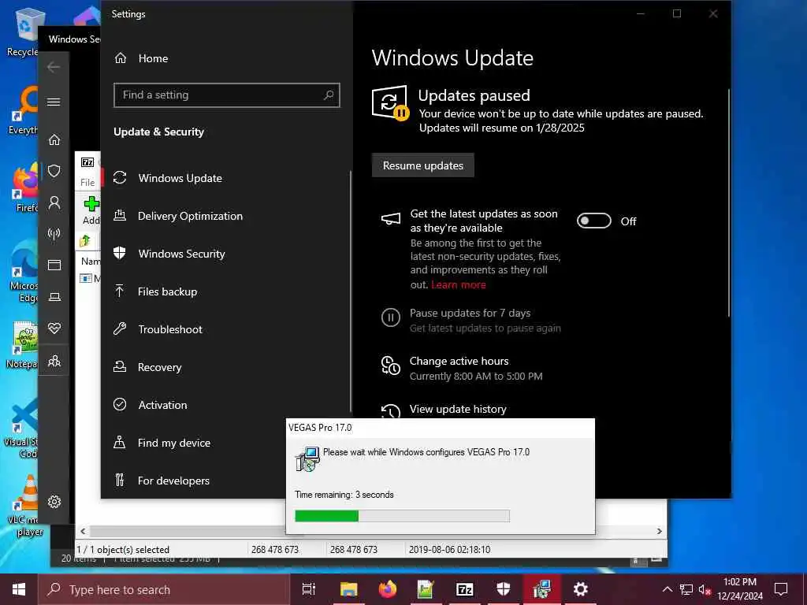This screenshot has width=807, height=605.
Task: Click 2019-08-06 02:18:10 in 7-Zip status bar
Action: click(449, 549)
